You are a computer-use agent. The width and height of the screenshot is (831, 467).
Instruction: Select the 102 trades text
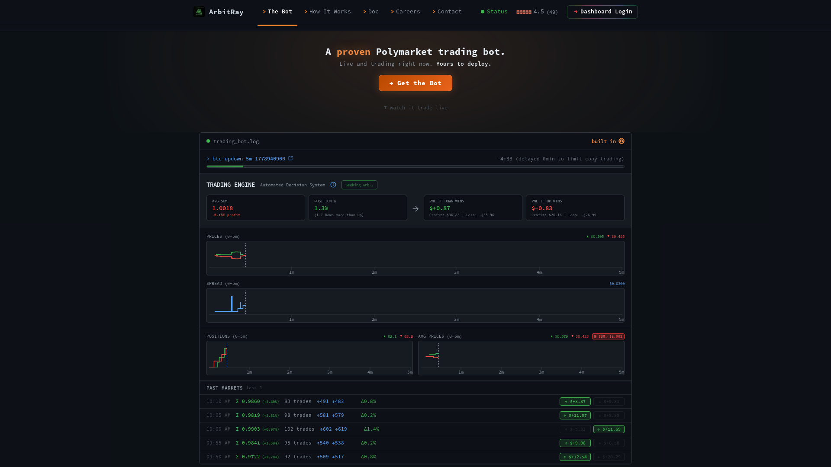tap(300, 429)
